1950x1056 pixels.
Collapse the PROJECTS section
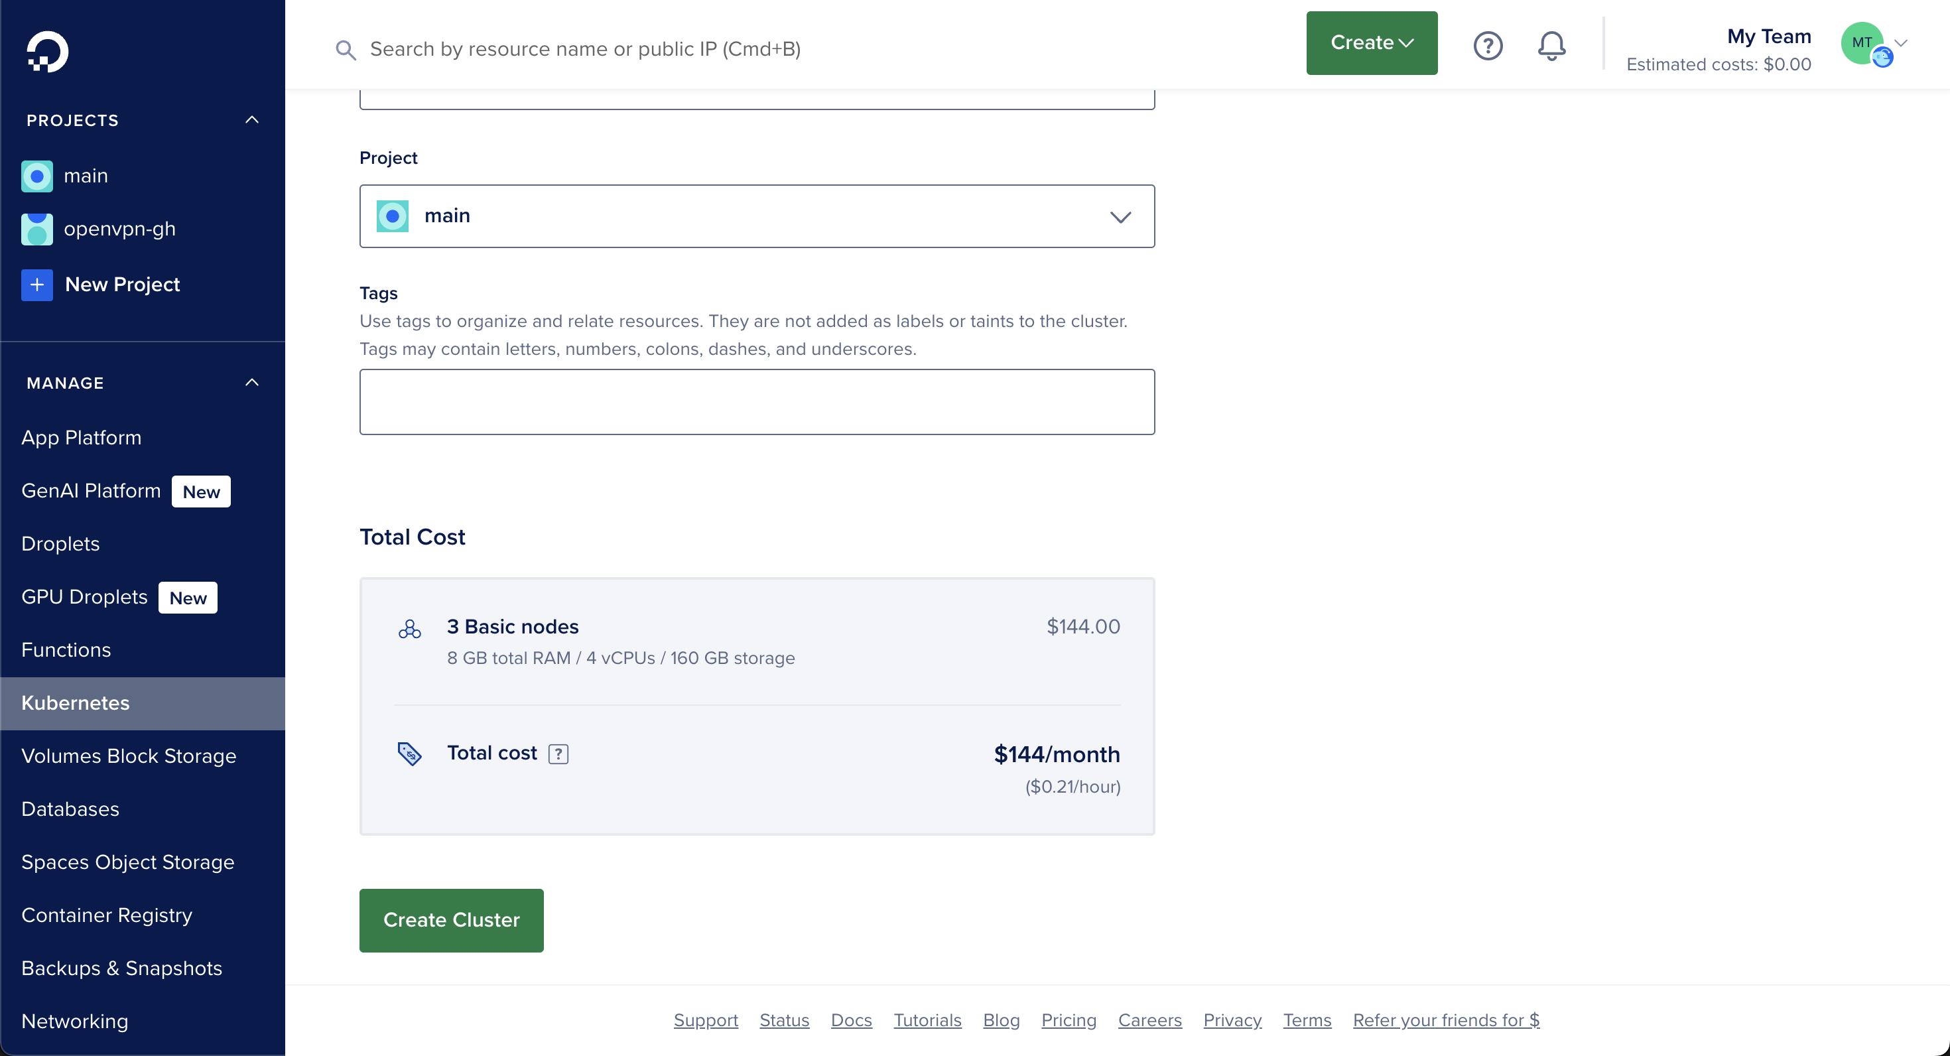coord(251,119)
